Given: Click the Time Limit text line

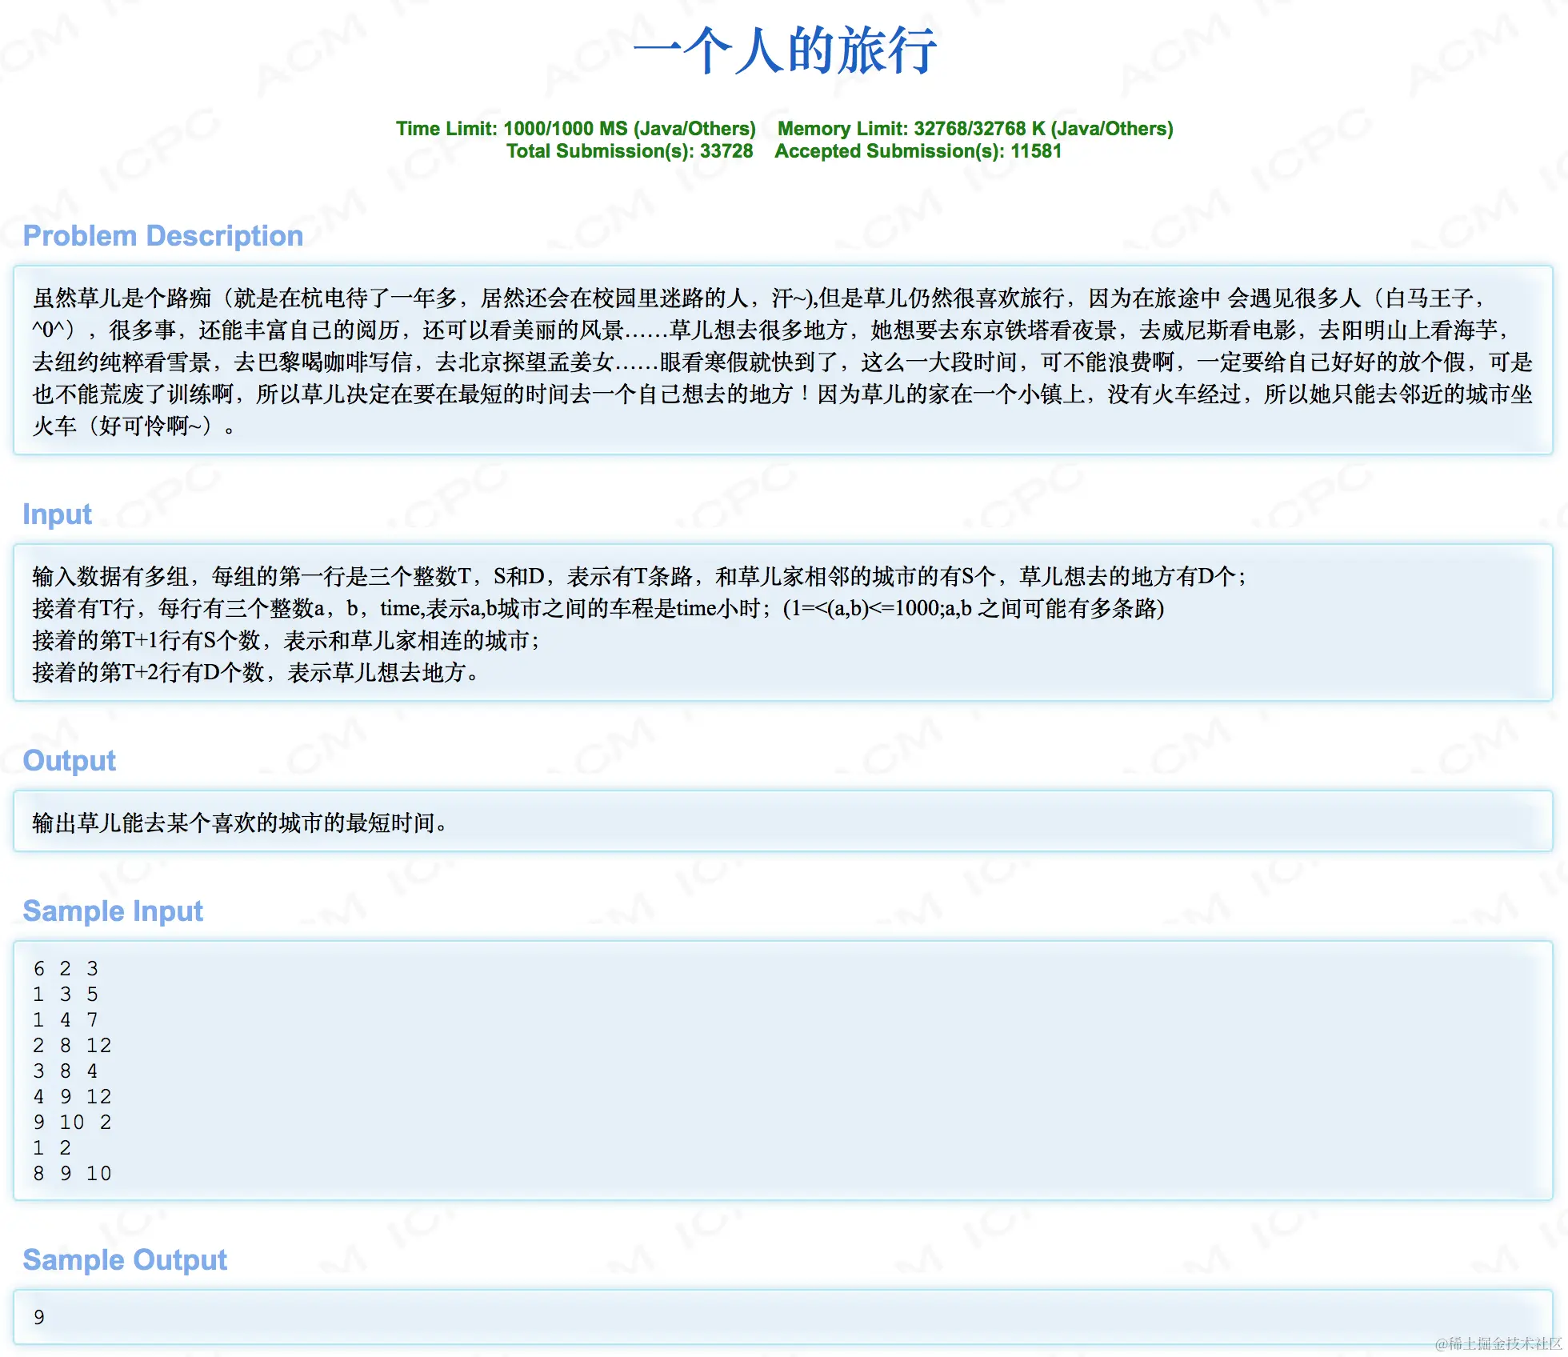Looking at the screenshot, I should 575,129.
